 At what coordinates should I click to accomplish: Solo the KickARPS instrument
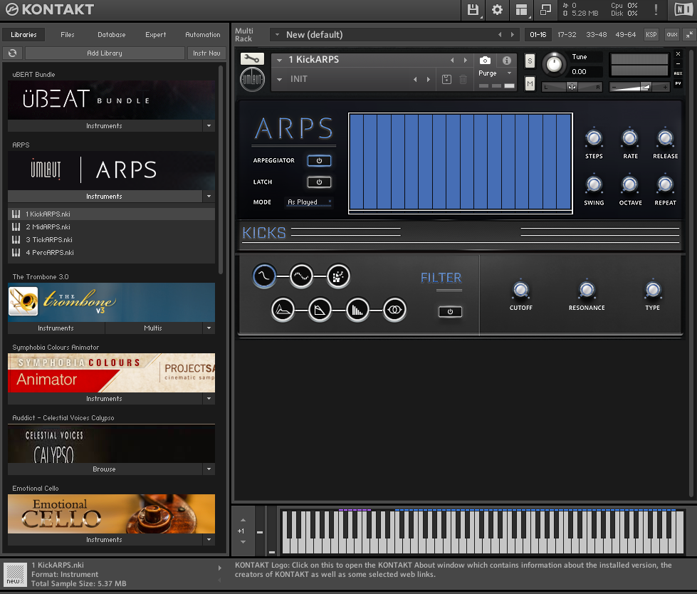[530, 61]
